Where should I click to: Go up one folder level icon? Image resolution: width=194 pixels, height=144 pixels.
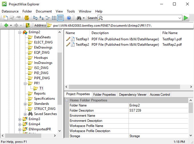click(28, 25)
